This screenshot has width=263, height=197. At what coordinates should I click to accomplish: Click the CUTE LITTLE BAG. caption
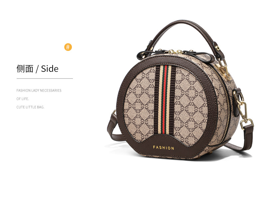click(30, 107)
